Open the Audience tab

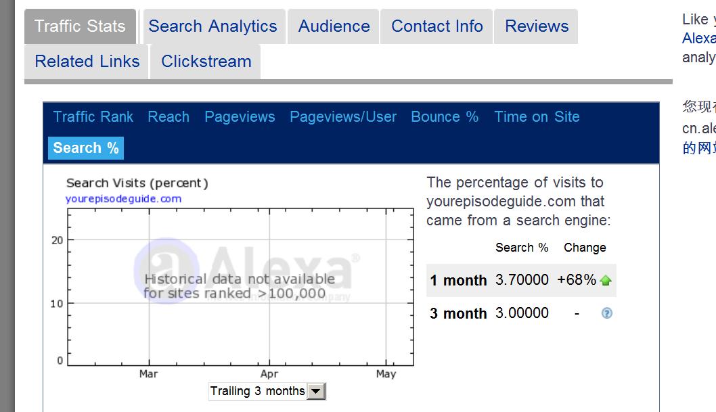pos(334,26)
